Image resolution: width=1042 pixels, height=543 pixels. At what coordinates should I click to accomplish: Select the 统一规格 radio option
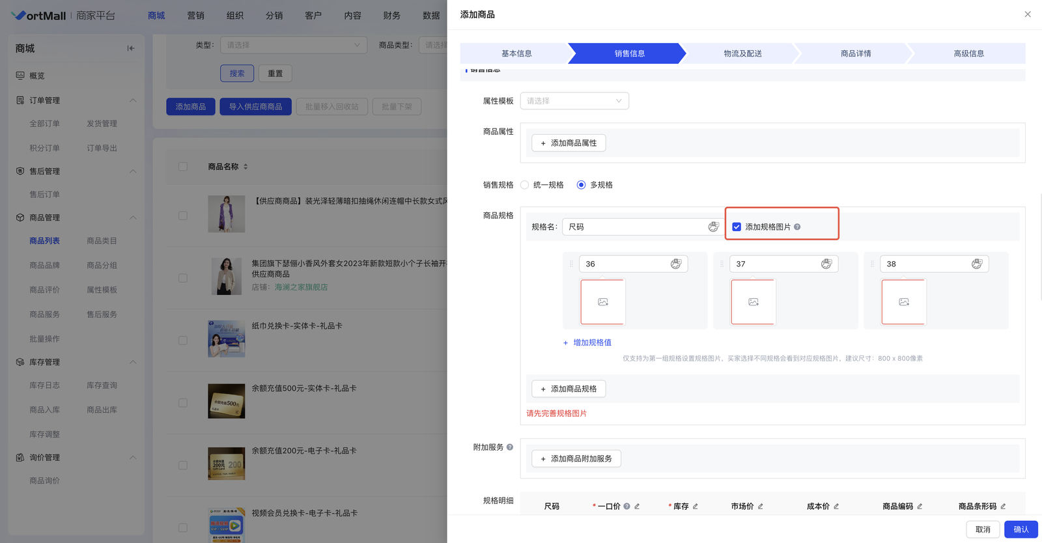(525, 185)
